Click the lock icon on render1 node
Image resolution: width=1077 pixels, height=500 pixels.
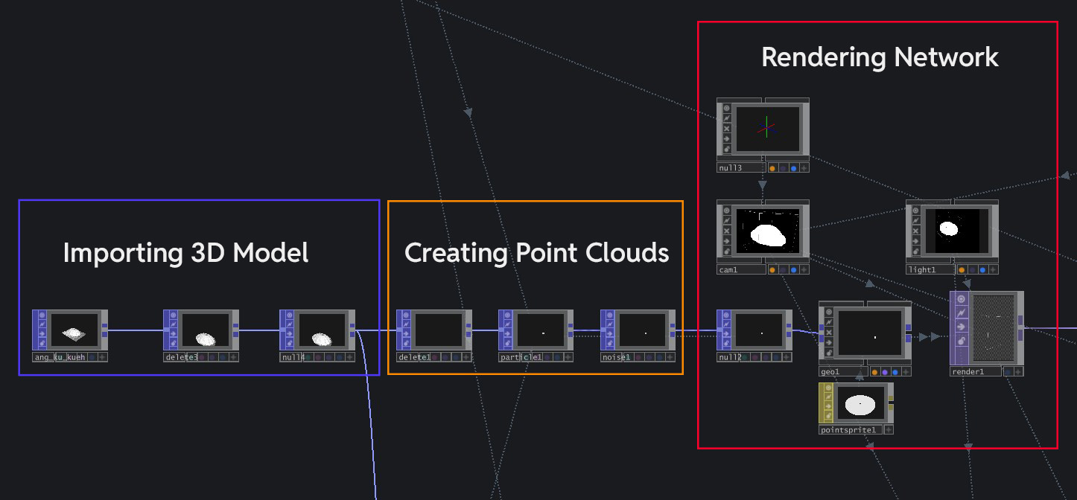tap(962, 340)
